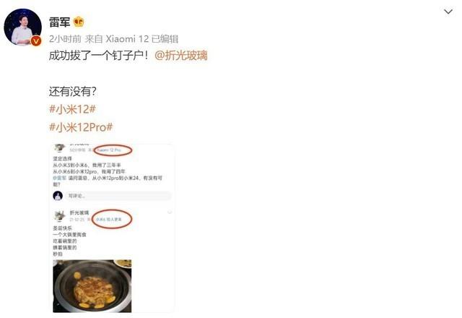Open the post options chevron menu
Screen dimensions: 462x318
click(x=448, y=12)
